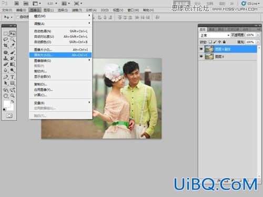The width and height of the screenshot is (263, 197).
Task: Open the 文件(F) menu
Action: tap(7, 10)
